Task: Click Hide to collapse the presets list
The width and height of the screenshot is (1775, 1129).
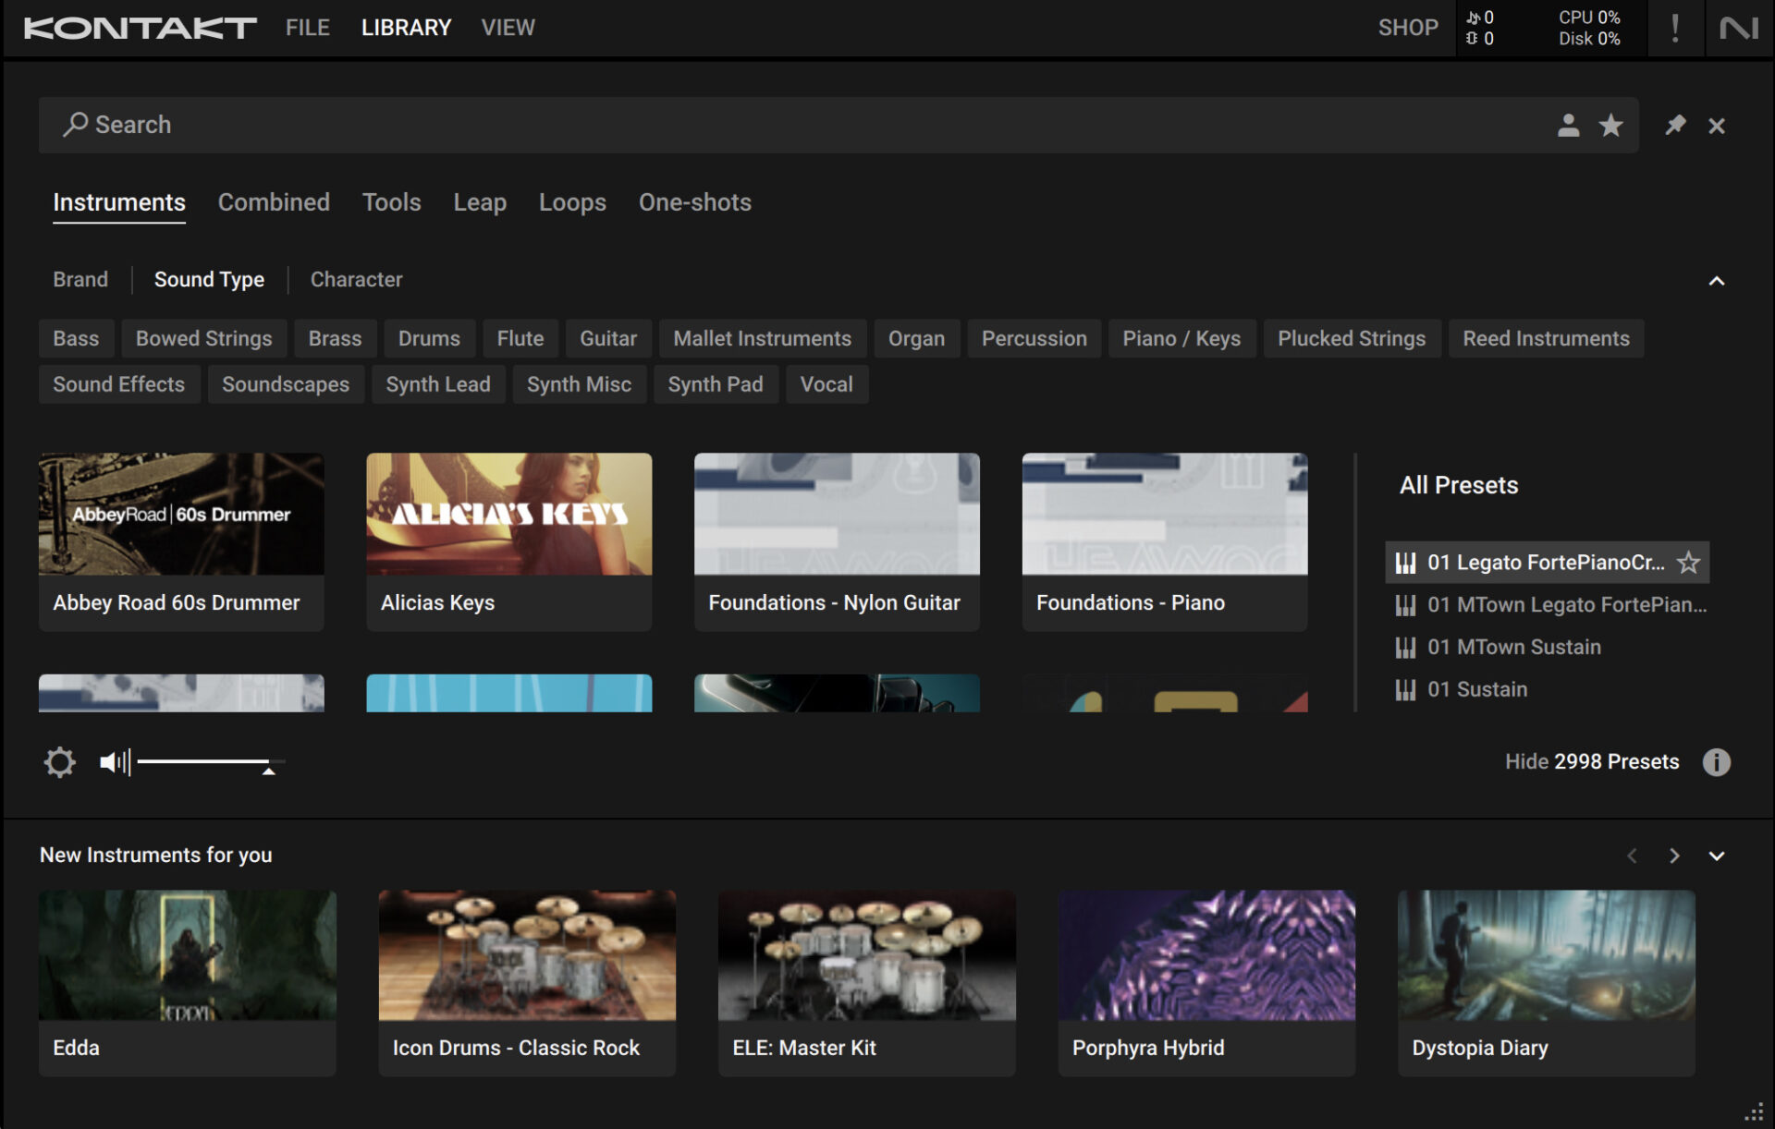Action: tap(1527, 761)
